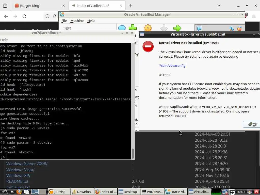Click OK in the VirtualBox error dialog

[x=253, y=124]
